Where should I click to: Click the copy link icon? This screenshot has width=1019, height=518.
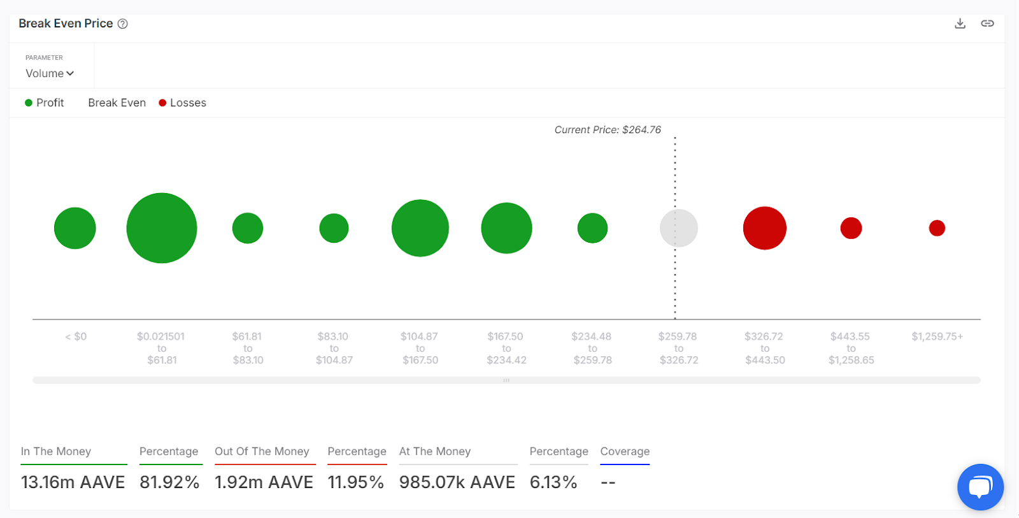(987, 24)
